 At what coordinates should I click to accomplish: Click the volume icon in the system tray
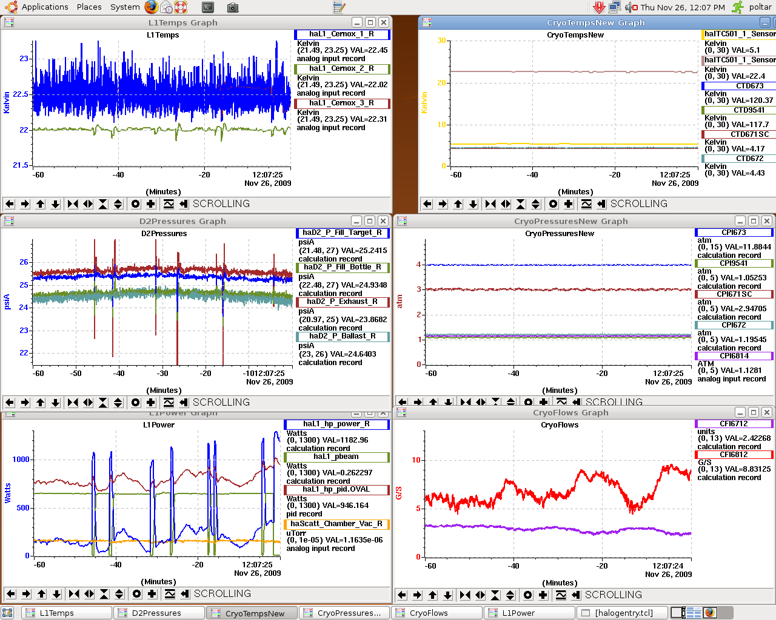(x=632, y=7)
